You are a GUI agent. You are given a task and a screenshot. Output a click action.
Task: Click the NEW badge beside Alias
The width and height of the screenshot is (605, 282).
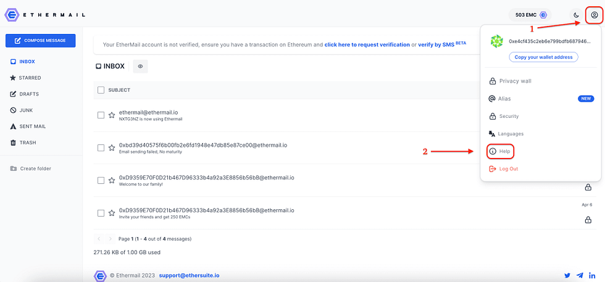click(586, 99)
